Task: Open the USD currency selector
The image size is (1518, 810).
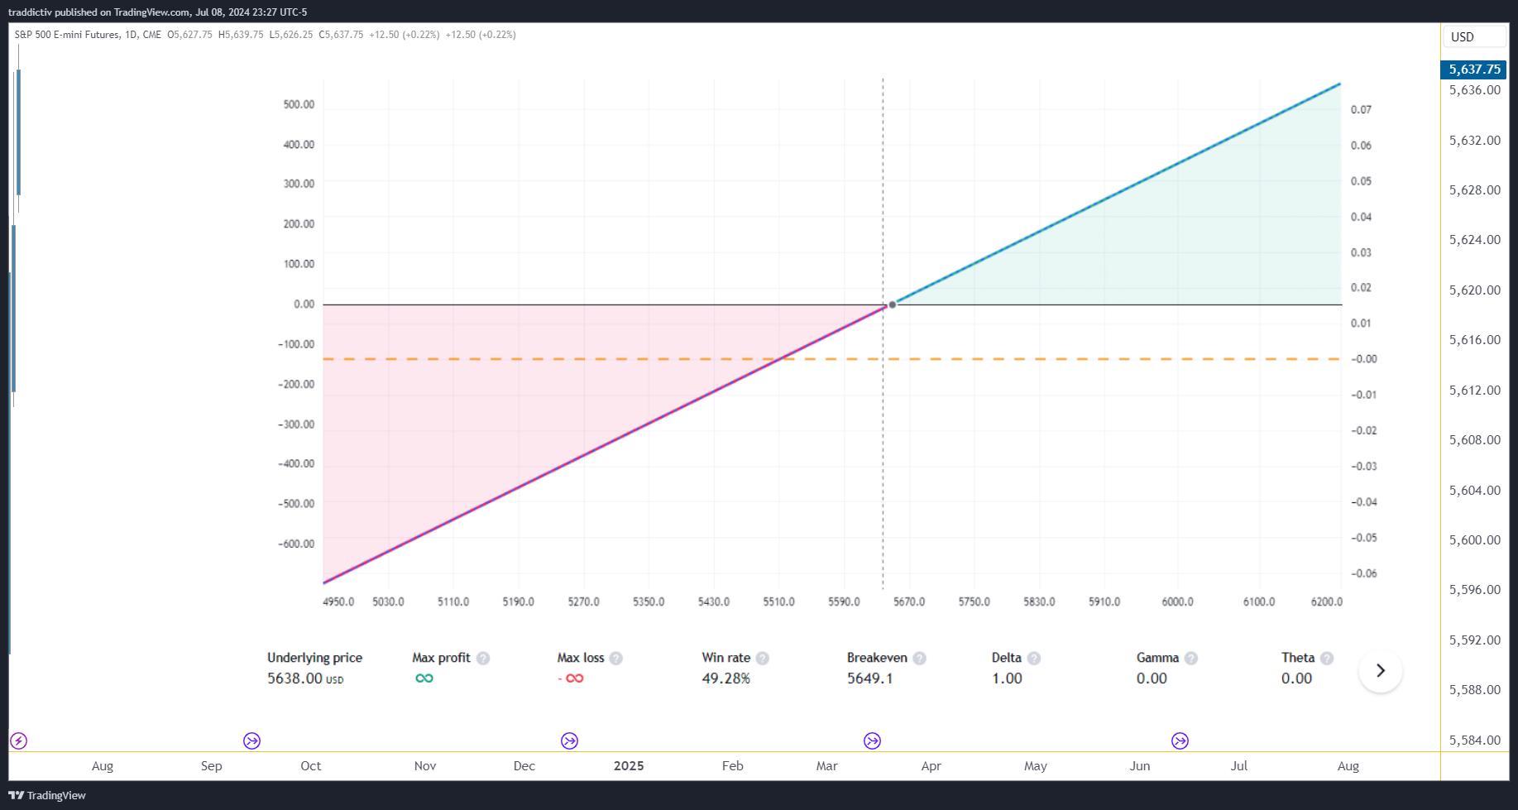Action: [x=1475, y=36]
